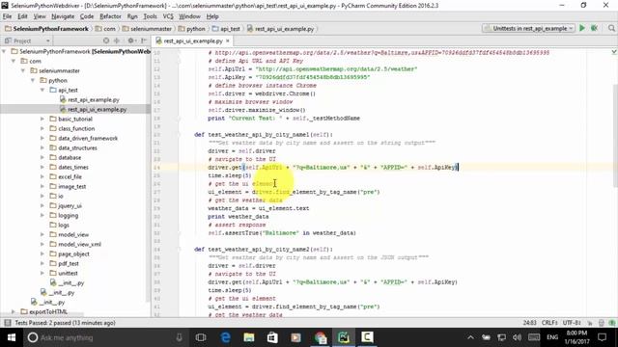Open the File menu
Screen dimensions: 618x347
pyautogui.click(x=7, y=16)
